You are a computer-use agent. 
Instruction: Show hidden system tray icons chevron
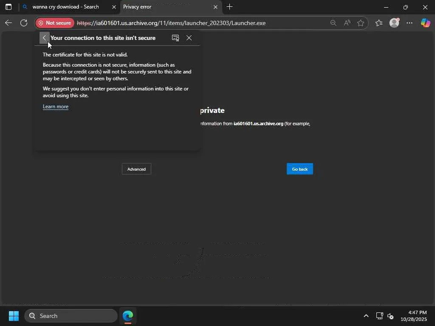pyautogui.click(x=366, y=316)
